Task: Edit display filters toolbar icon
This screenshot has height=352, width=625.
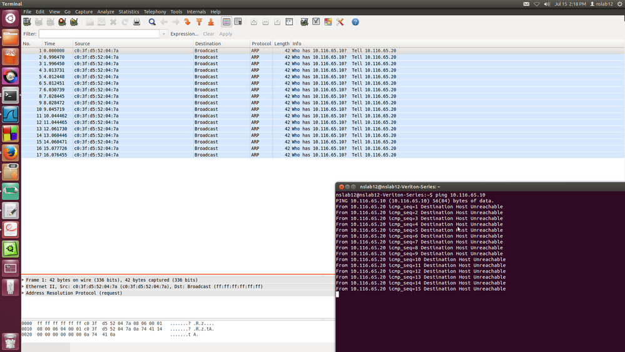Action: coord(316,22)
